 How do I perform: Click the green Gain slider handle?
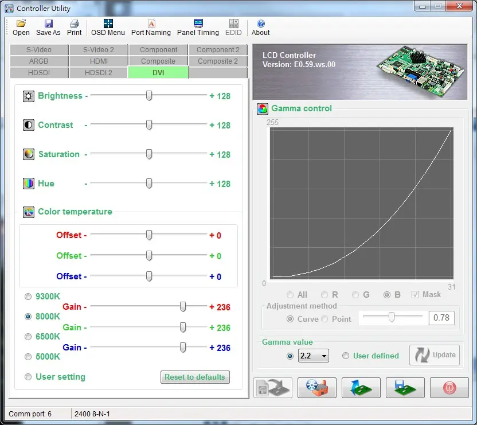click(183, 327)
